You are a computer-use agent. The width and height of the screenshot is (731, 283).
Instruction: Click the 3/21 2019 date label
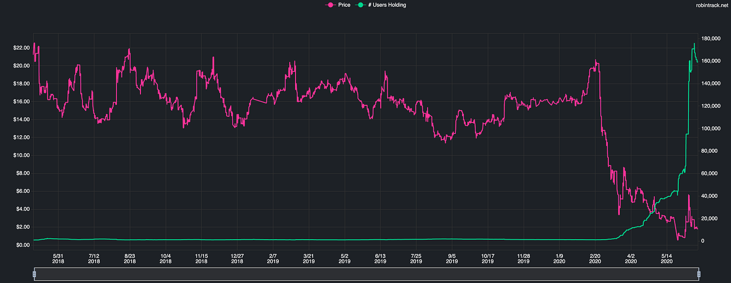pyautogui.click(x=309, y=259)
